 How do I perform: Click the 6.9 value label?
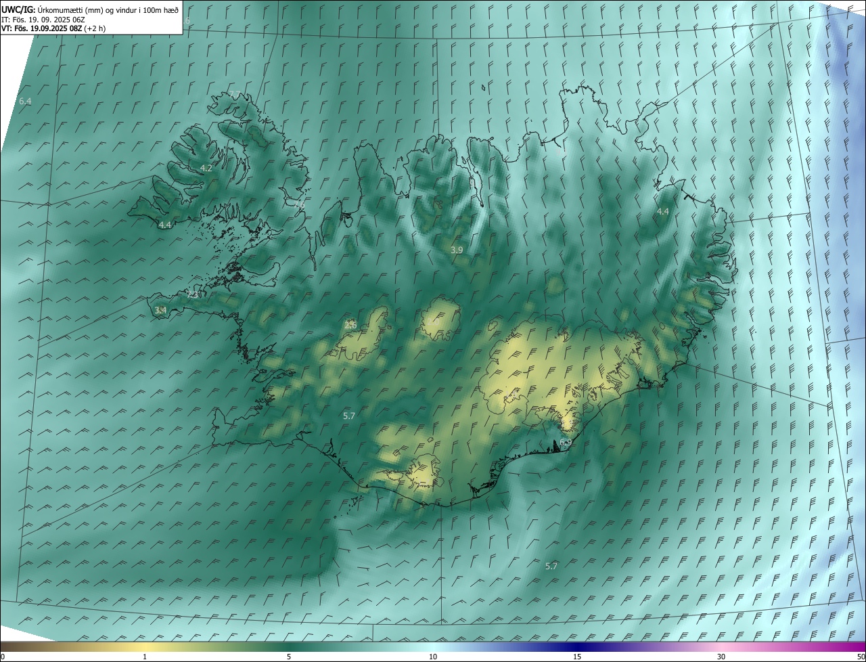click(x=566, y=442)
